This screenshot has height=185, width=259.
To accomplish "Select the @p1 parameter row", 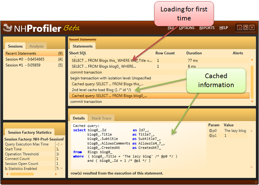I will (228, 136).
